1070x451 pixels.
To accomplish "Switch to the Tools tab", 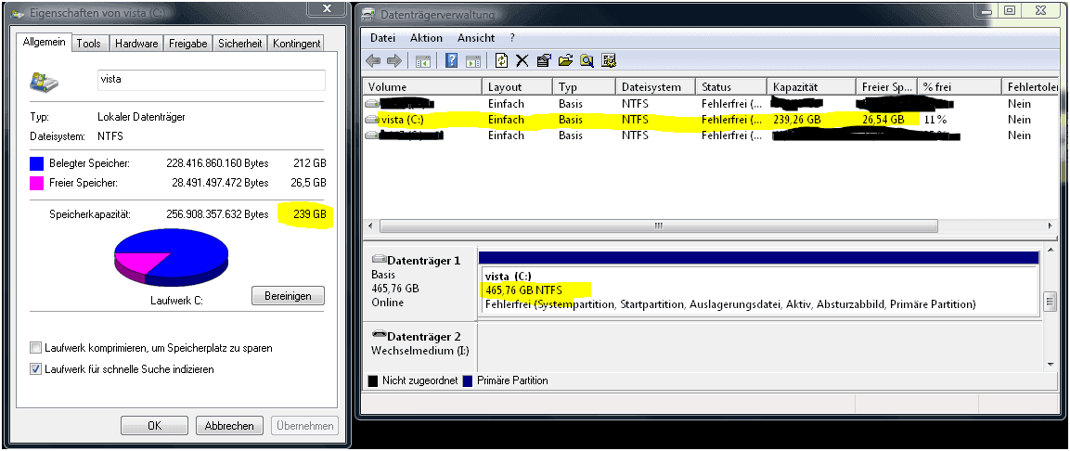I will tap(89, 43).
